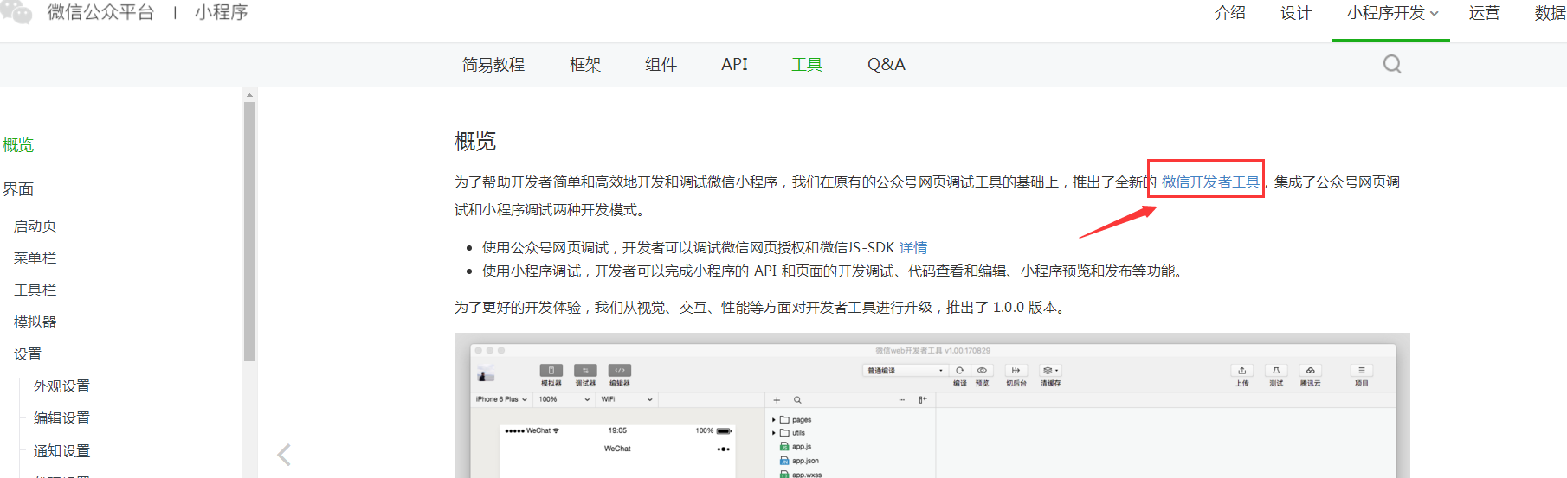Click 调试器 icon in the tool screenshot

pyautogui.click(x=585, y=370)
